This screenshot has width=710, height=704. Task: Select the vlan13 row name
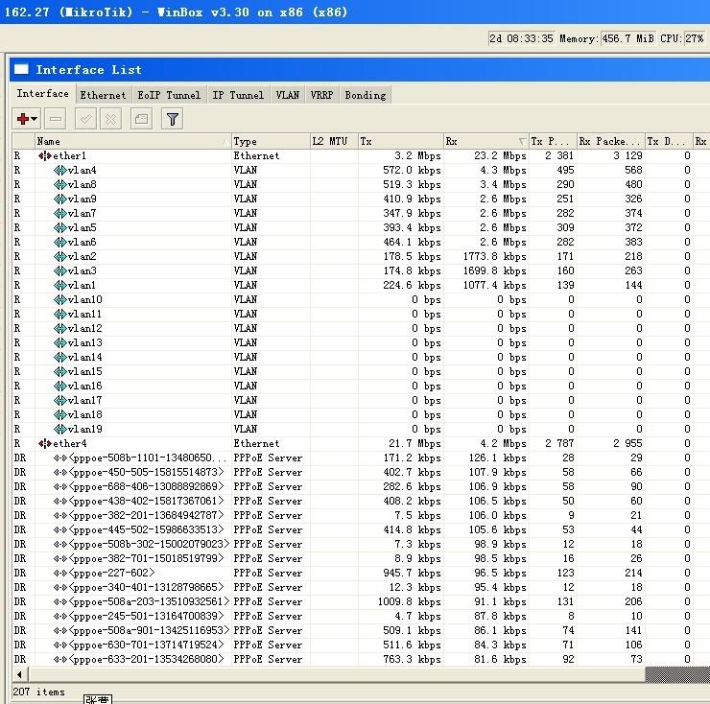[84, 342]
